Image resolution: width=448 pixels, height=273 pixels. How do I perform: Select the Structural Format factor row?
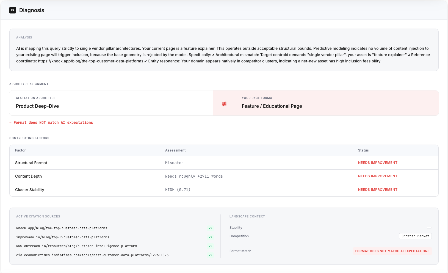point(31,163)
